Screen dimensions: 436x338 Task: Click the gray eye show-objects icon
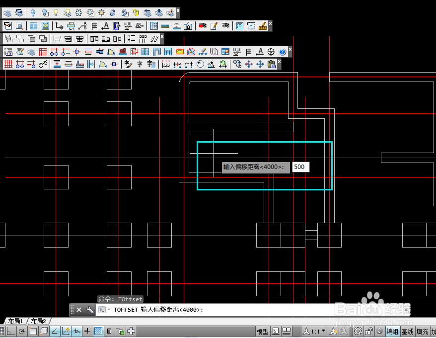pyautogui.click(x=225, y=26)
